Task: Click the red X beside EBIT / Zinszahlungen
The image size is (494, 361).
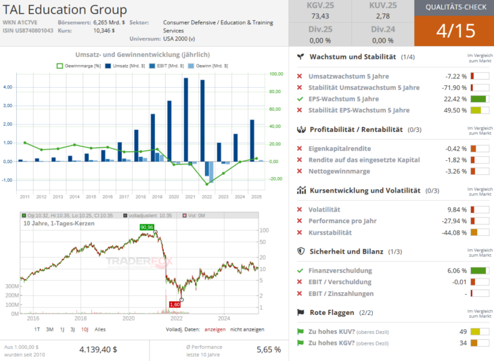Action: point(300,293)
